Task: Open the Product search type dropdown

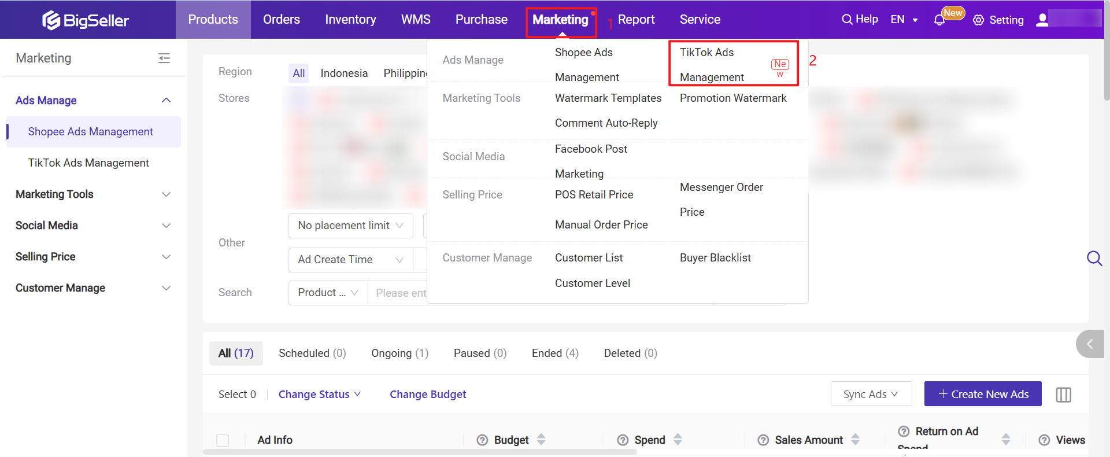Action: tap(328, 293)
